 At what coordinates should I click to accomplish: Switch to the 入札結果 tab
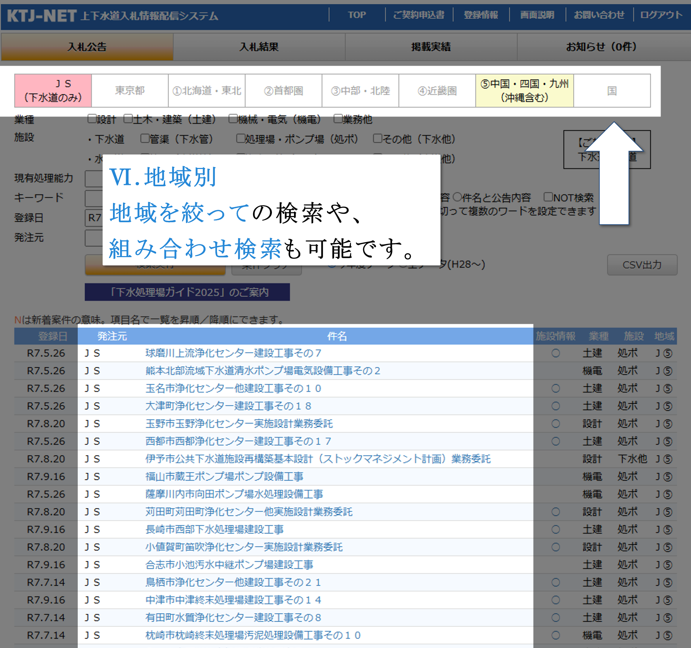259,47
